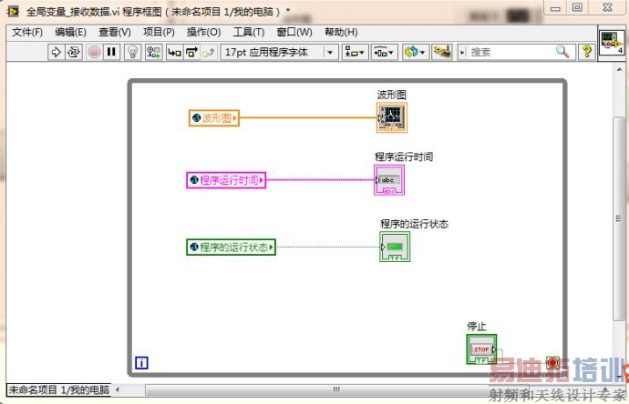
Task: Open the 编辑(E) menu
Action: 70,32
